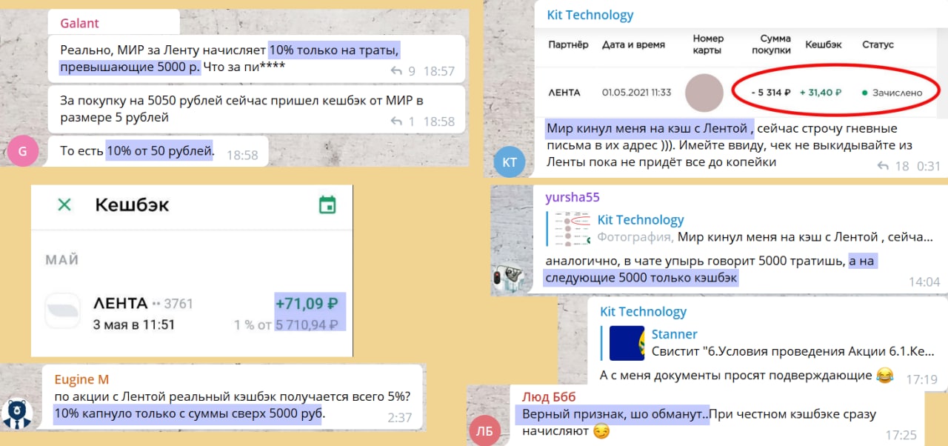Click the Kit Technology name above the Stanner quote
The height and width of the screenshot is (446, 948).
[x=644, y=311]
